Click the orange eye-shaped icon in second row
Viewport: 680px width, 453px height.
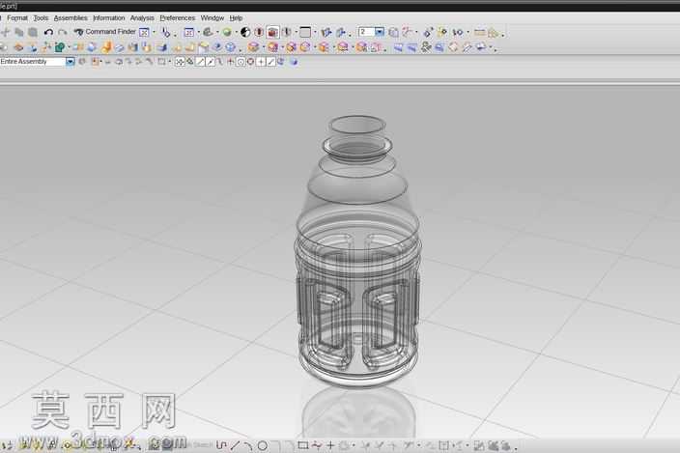pos(18,47)
